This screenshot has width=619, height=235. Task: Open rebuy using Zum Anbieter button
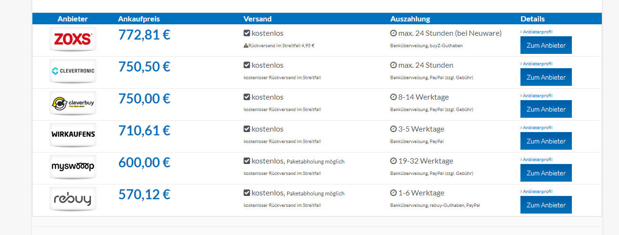546,205
